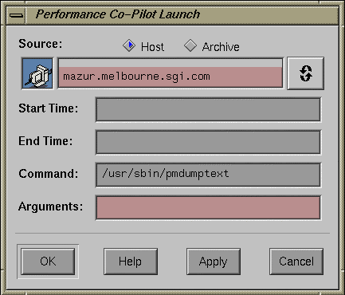Screen dimensions: 345x295
Task: Open the window menu button in title bar
Action: click(x=16, y=15)
